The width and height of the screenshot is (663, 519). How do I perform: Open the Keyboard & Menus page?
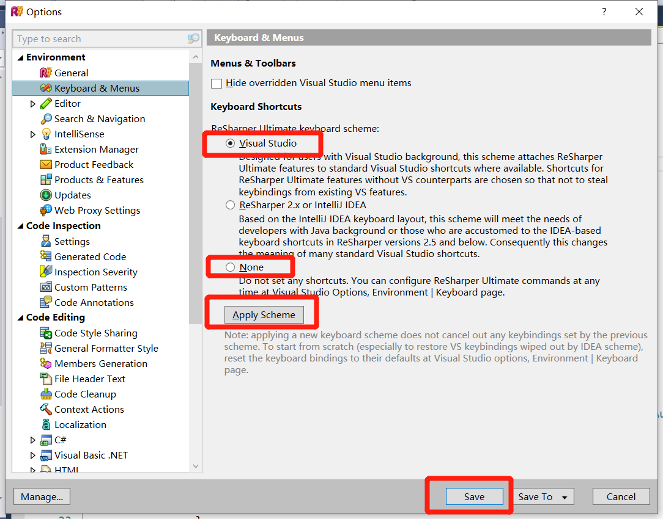pyautogui.click(x=101, y=88)
